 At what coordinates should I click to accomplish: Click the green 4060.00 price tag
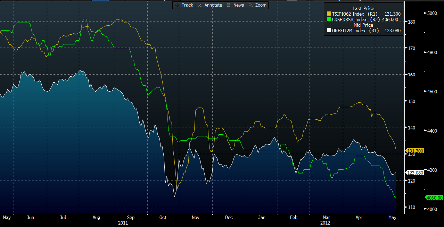coord(434,197)
